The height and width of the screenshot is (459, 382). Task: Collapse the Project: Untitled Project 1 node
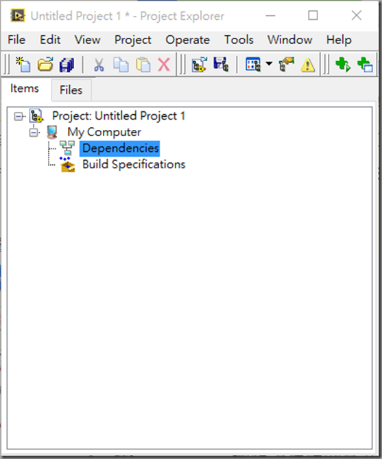[19, 117]
